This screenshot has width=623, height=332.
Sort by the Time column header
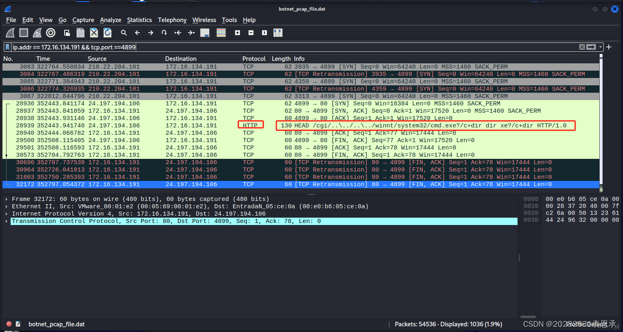[61, 59]
